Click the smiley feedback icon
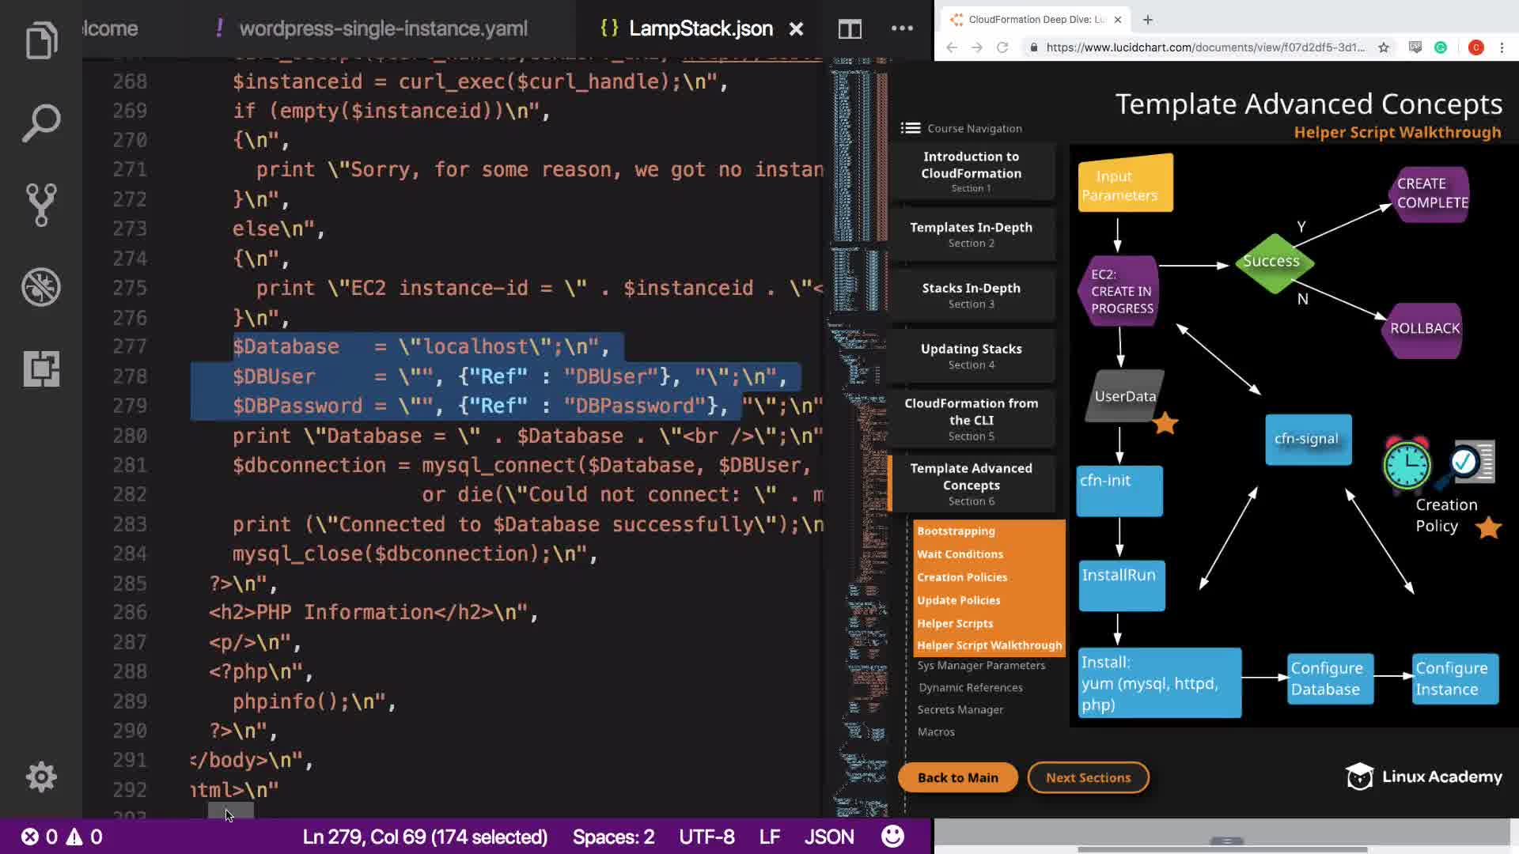The height and width of the screenshot is (854, 1519). pos(892,837)
